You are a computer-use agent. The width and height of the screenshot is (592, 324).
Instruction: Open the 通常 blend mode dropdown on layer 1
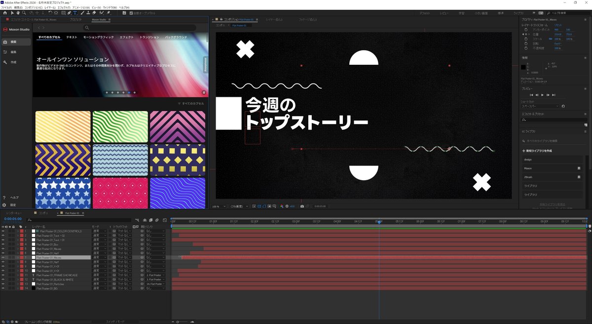pyautogui.click(x=99, y=232)
